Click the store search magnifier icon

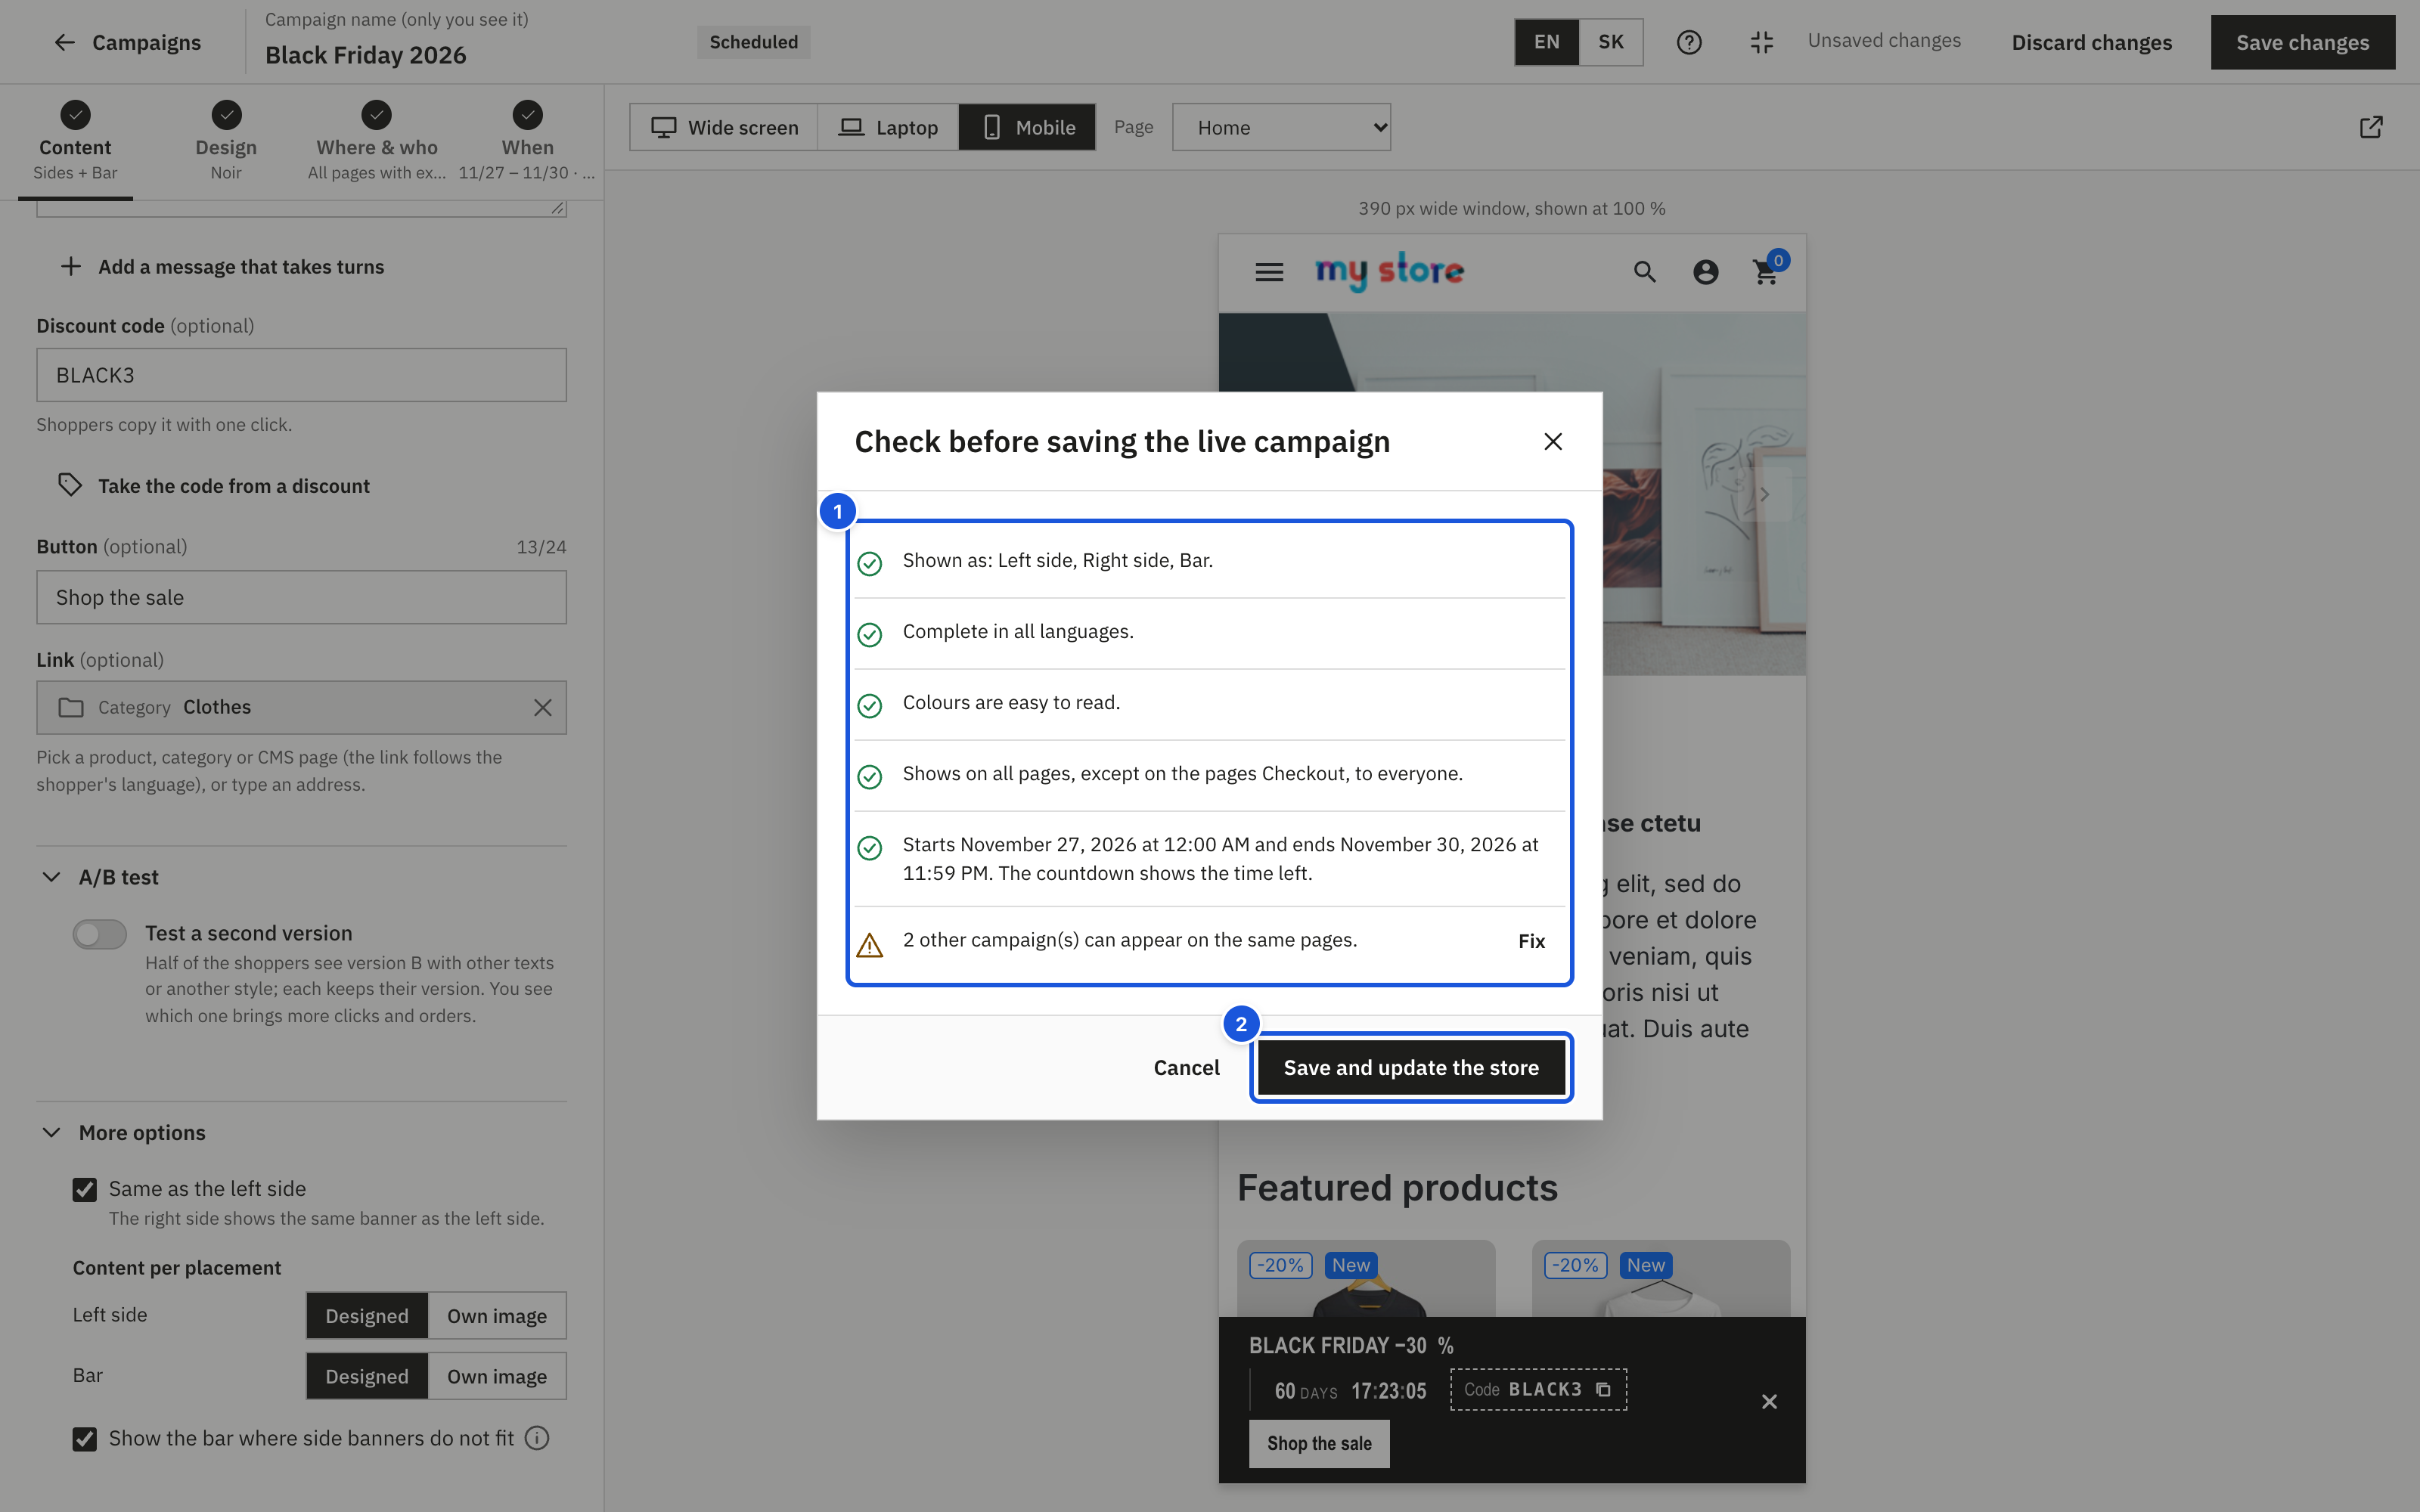[x=1645, y=272]
